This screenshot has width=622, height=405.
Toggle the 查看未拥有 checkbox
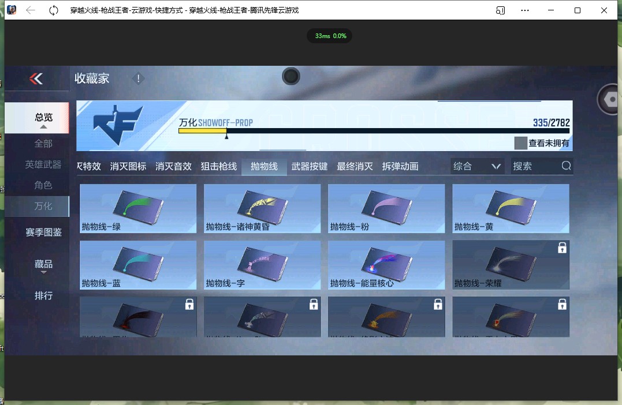pyautogui.click(x=520, y=143)
